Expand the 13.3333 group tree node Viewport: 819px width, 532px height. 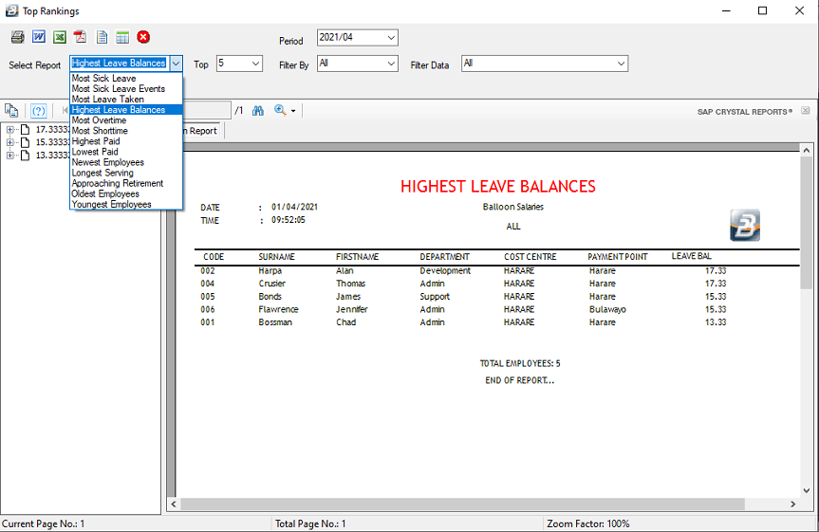pos(9,156)
